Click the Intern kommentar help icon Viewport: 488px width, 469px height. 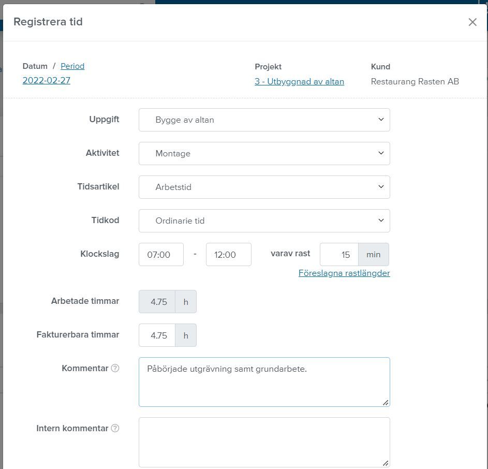coord(115,429)
